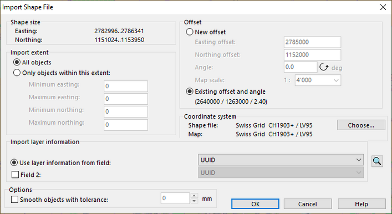Click the smooth tolerance mm field
The image size is (392, 214).
(175, 198)
